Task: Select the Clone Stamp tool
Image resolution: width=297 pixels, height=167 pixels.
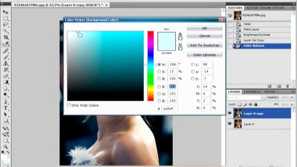Action: (6, 63)
